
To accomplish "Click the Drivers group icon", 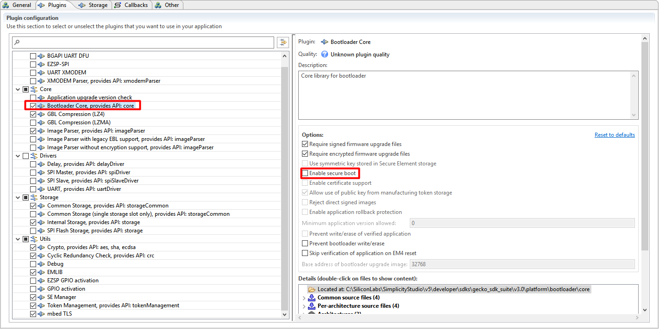I will click(34, 156).
